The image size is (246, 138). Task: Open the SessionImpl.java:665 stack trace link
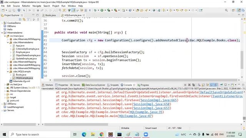[159, 100]
